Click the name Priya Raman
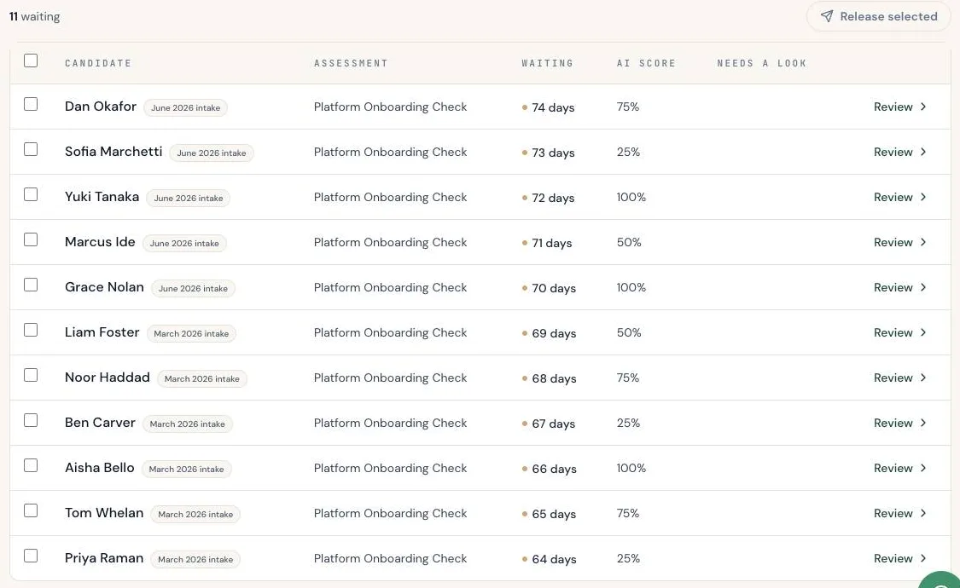960x588 pixels. coord(104,559)
